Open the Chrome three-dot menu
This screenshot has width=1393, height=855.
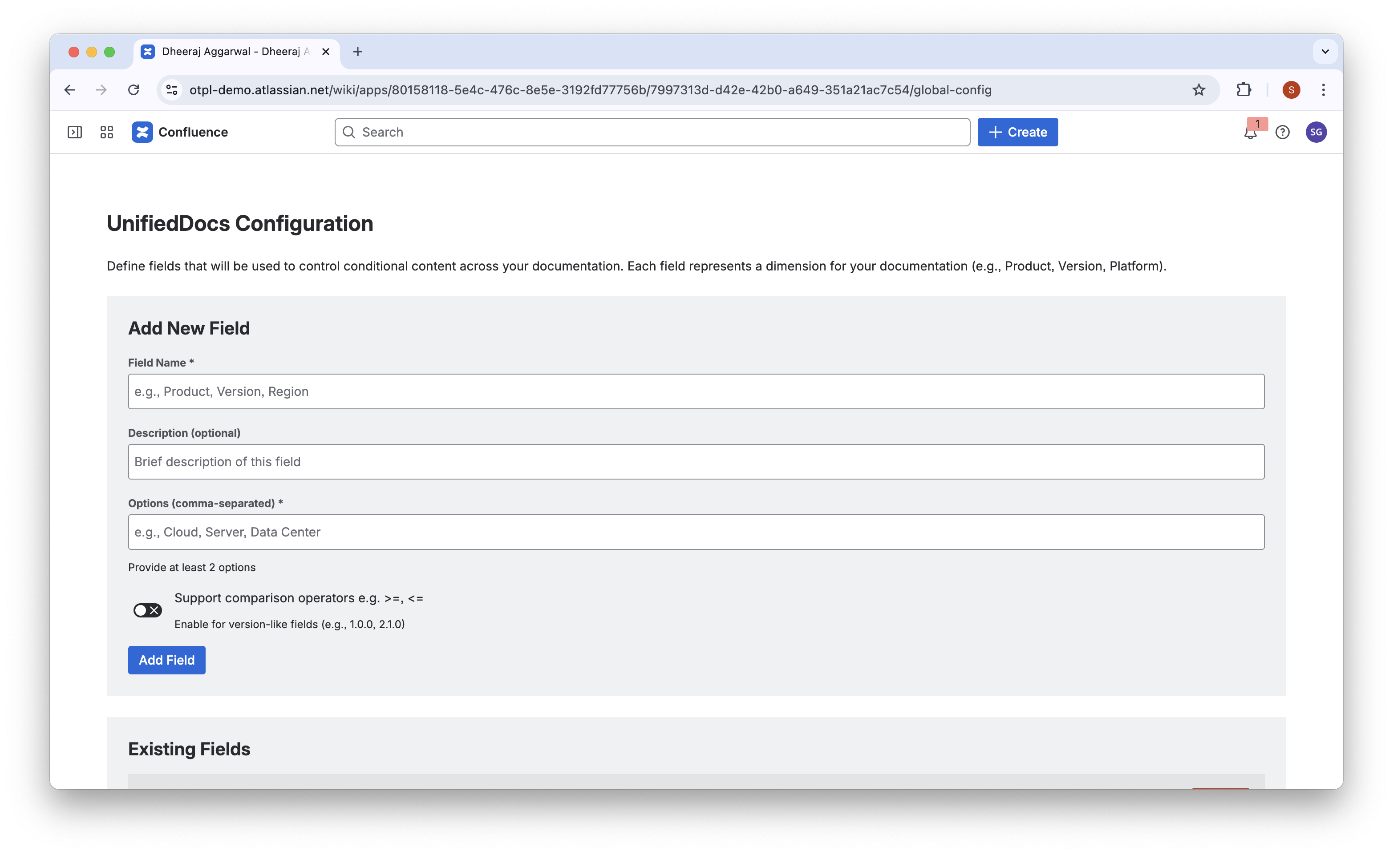pos(1323,90)
